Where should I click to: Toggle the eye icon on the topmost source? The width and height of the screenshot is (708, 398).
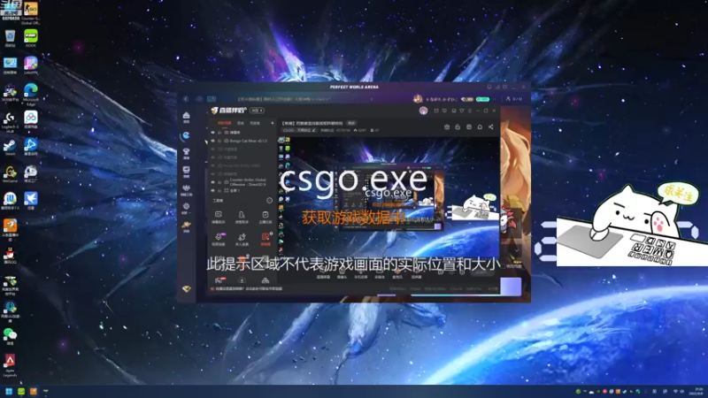click(213, 132)
